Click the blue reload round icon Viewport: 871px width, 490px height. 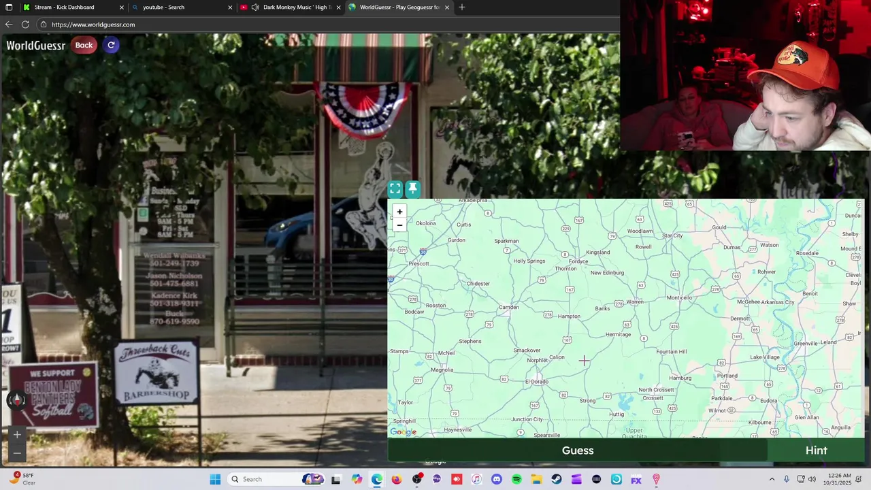111,45
